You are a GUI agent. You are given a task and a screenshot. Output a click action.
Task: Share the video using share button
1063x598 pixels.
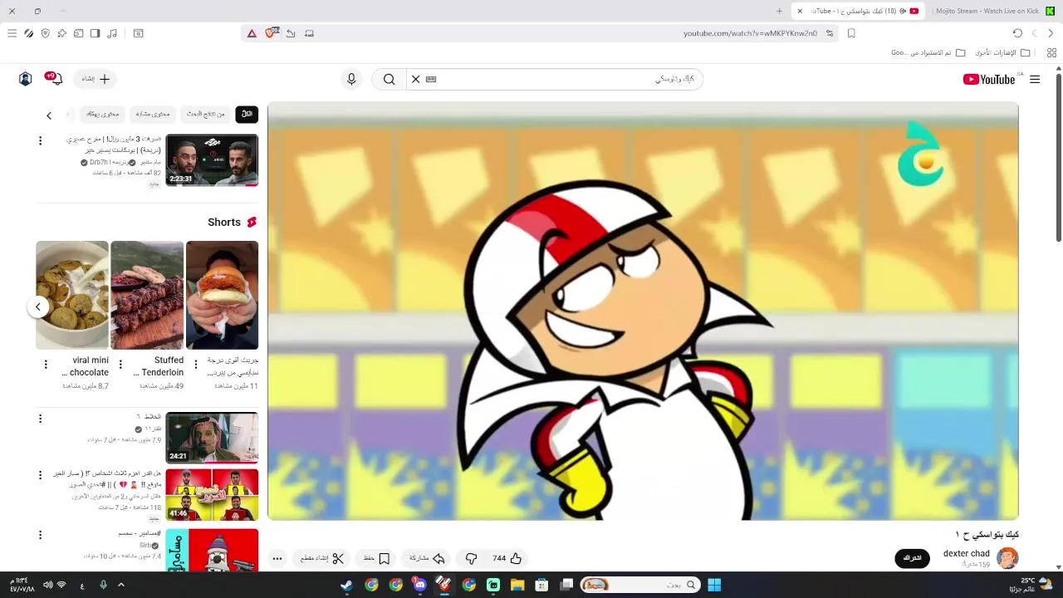[428, 558]
